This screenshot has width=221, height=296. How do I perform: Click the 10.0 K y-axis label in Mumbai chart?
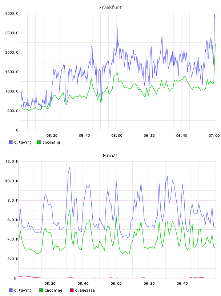coord(12,181)
